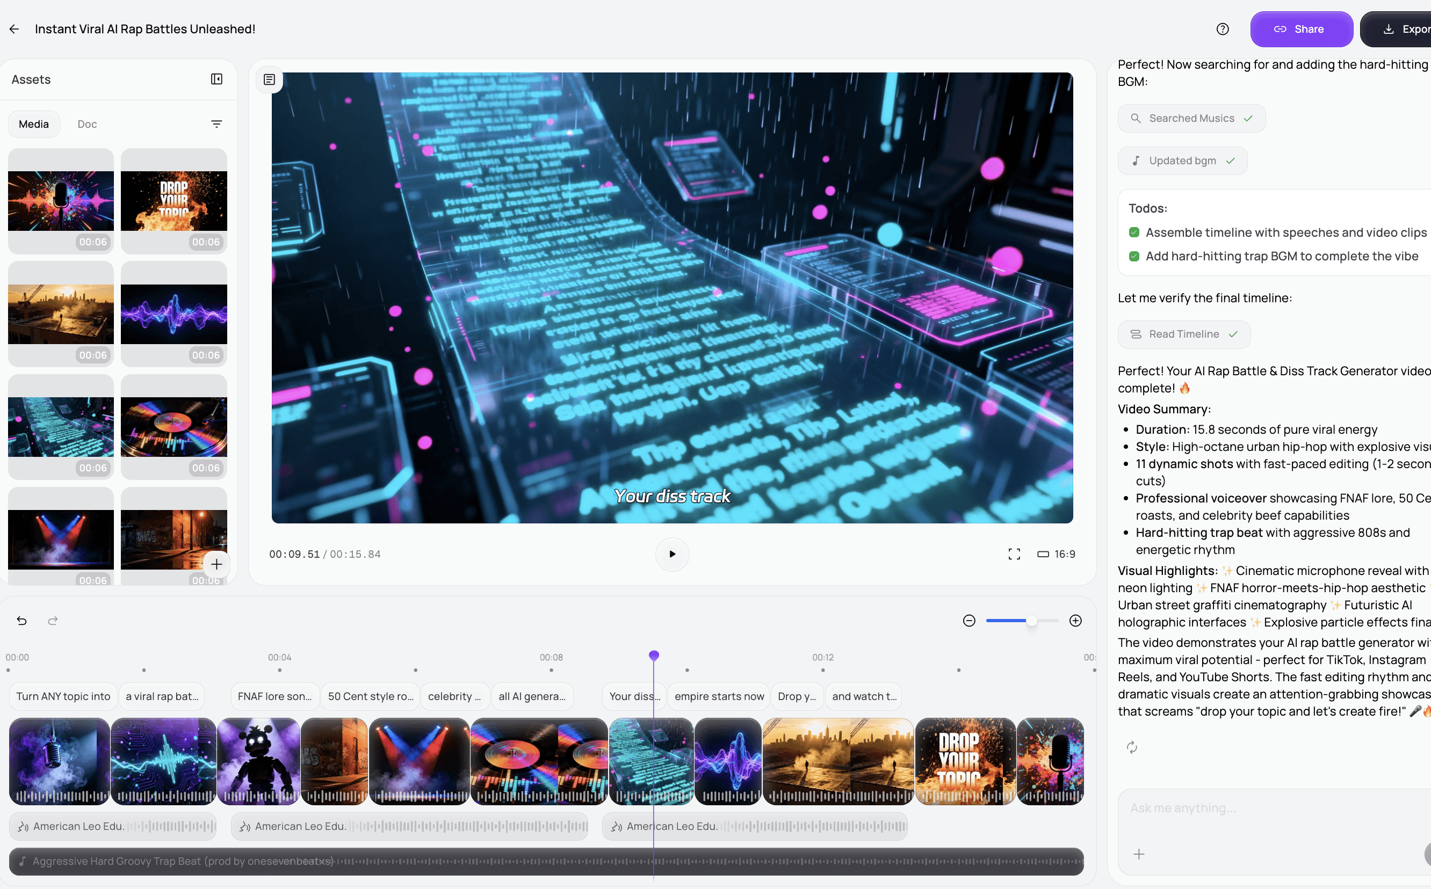Screen dimensions: 1431x889
Task: Click the Share button
Action: [x=1301, y=28]
